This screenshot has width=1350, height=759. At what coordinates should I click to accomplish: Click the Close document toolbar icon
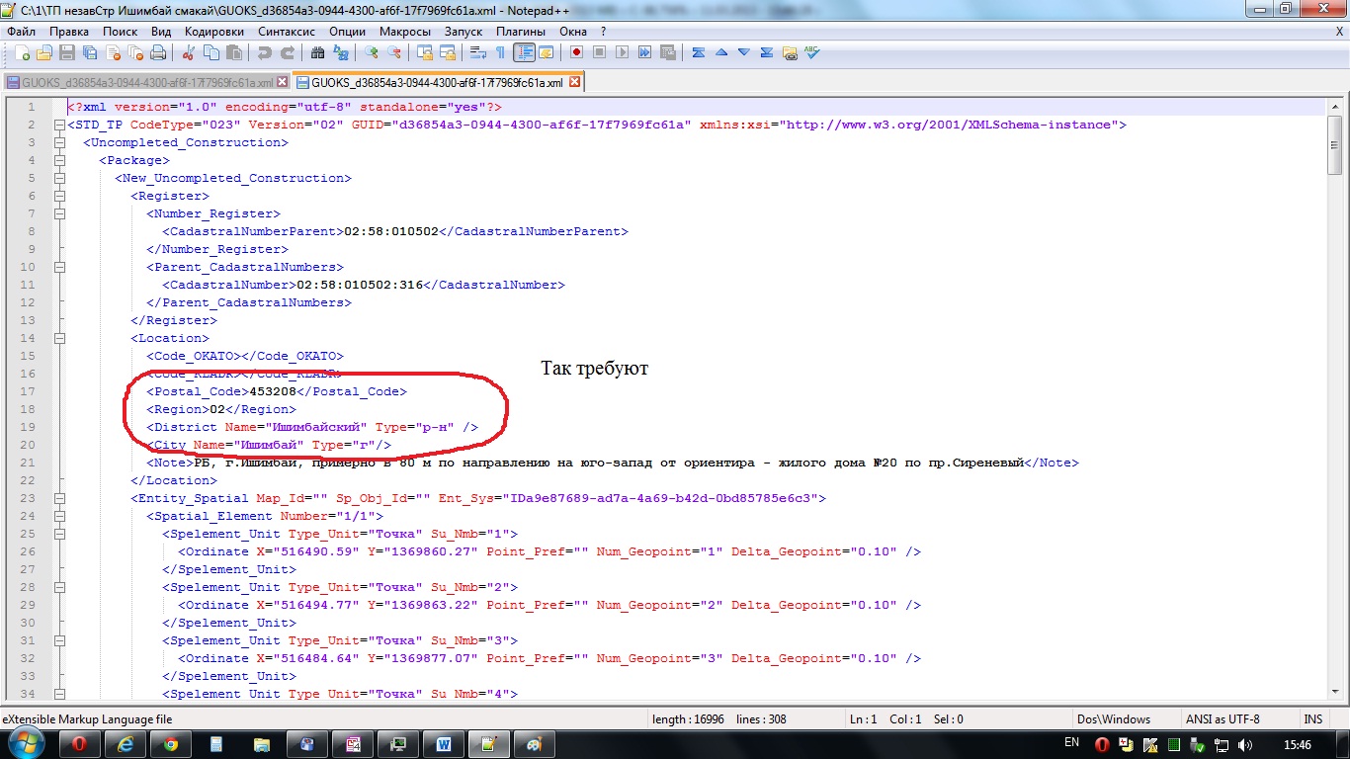[x=113, y=52]
